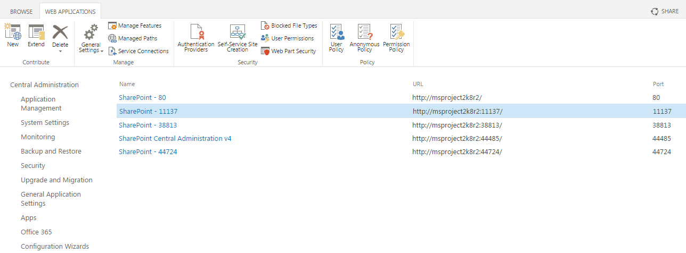Open User Permissions
The width and height of the screenshot is (686, 253).
click(x=288, y=38)
